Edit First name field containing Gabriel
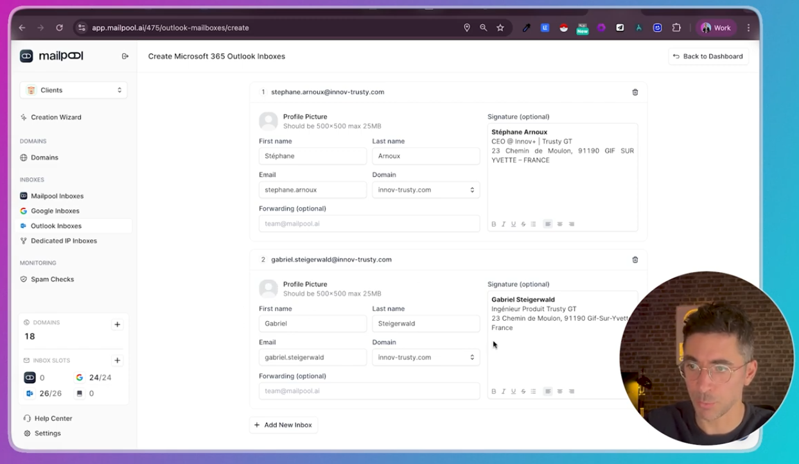Image resolution: width=799 pixels, height=464 pixels. pyautogui.click(x=313, y=323)
